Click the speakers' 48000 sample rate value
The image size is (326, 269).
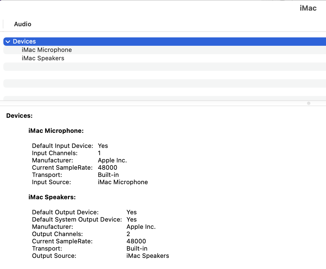click(136, 241)
